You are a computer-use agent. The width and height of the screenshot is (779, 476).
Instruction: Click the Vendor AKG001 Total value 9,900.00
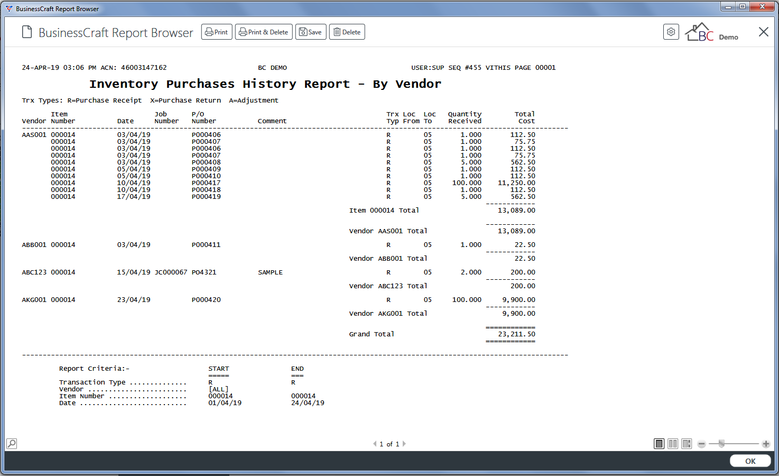pos(518,314)
